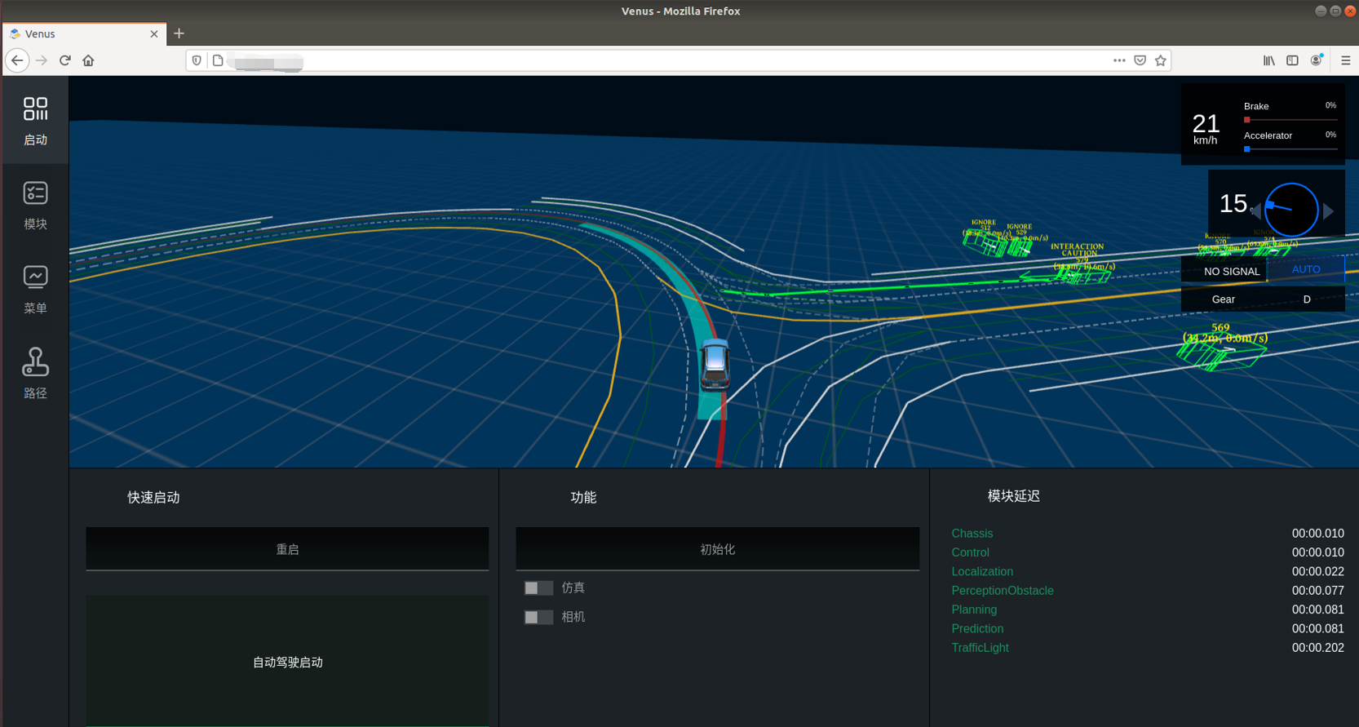Open the 路径 route panel
1359x727 pixels.
coord(35,373)
